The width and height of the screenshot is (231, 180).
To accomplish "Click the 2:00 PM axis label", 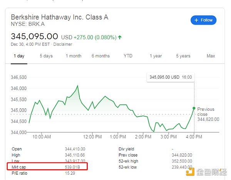I will [143, 137].
